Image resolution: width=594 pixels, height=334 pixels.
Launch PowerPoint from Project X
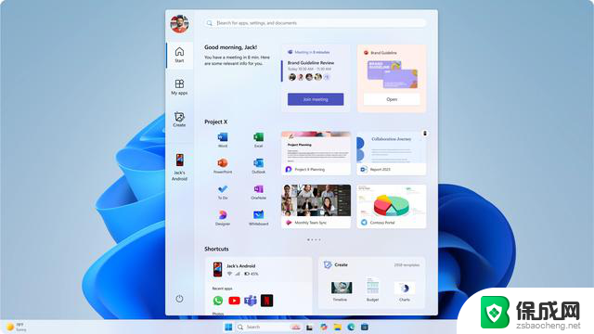click(x=223, y=166)
